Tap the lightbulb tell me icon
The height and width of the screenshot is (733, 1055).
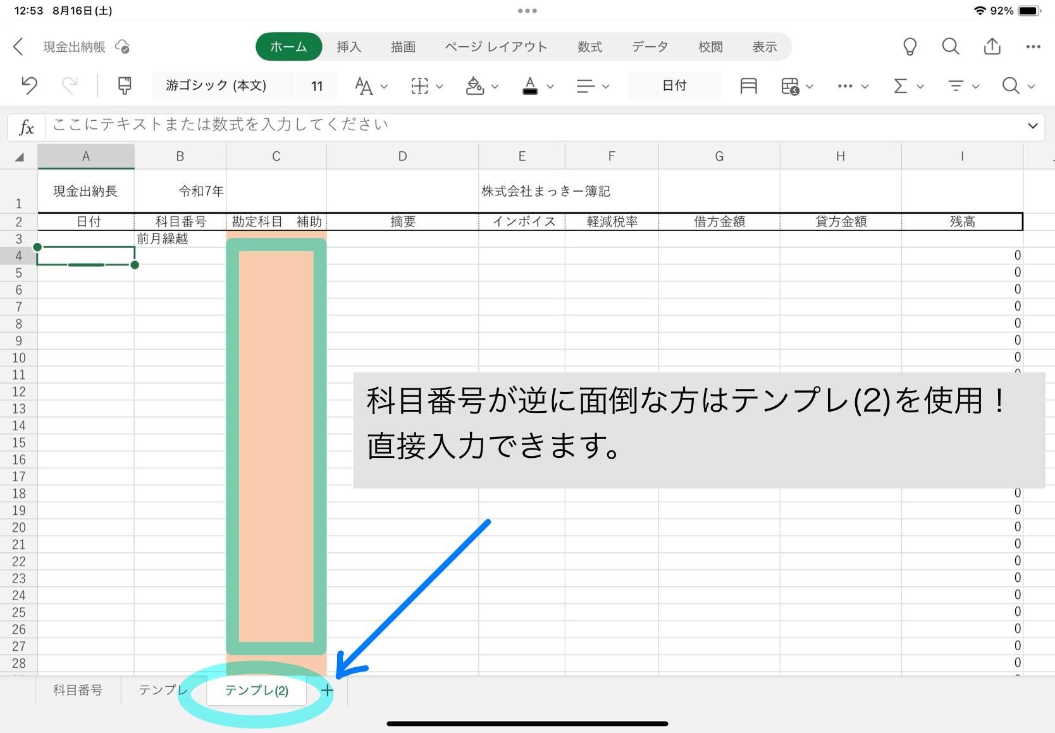[910, 47]
